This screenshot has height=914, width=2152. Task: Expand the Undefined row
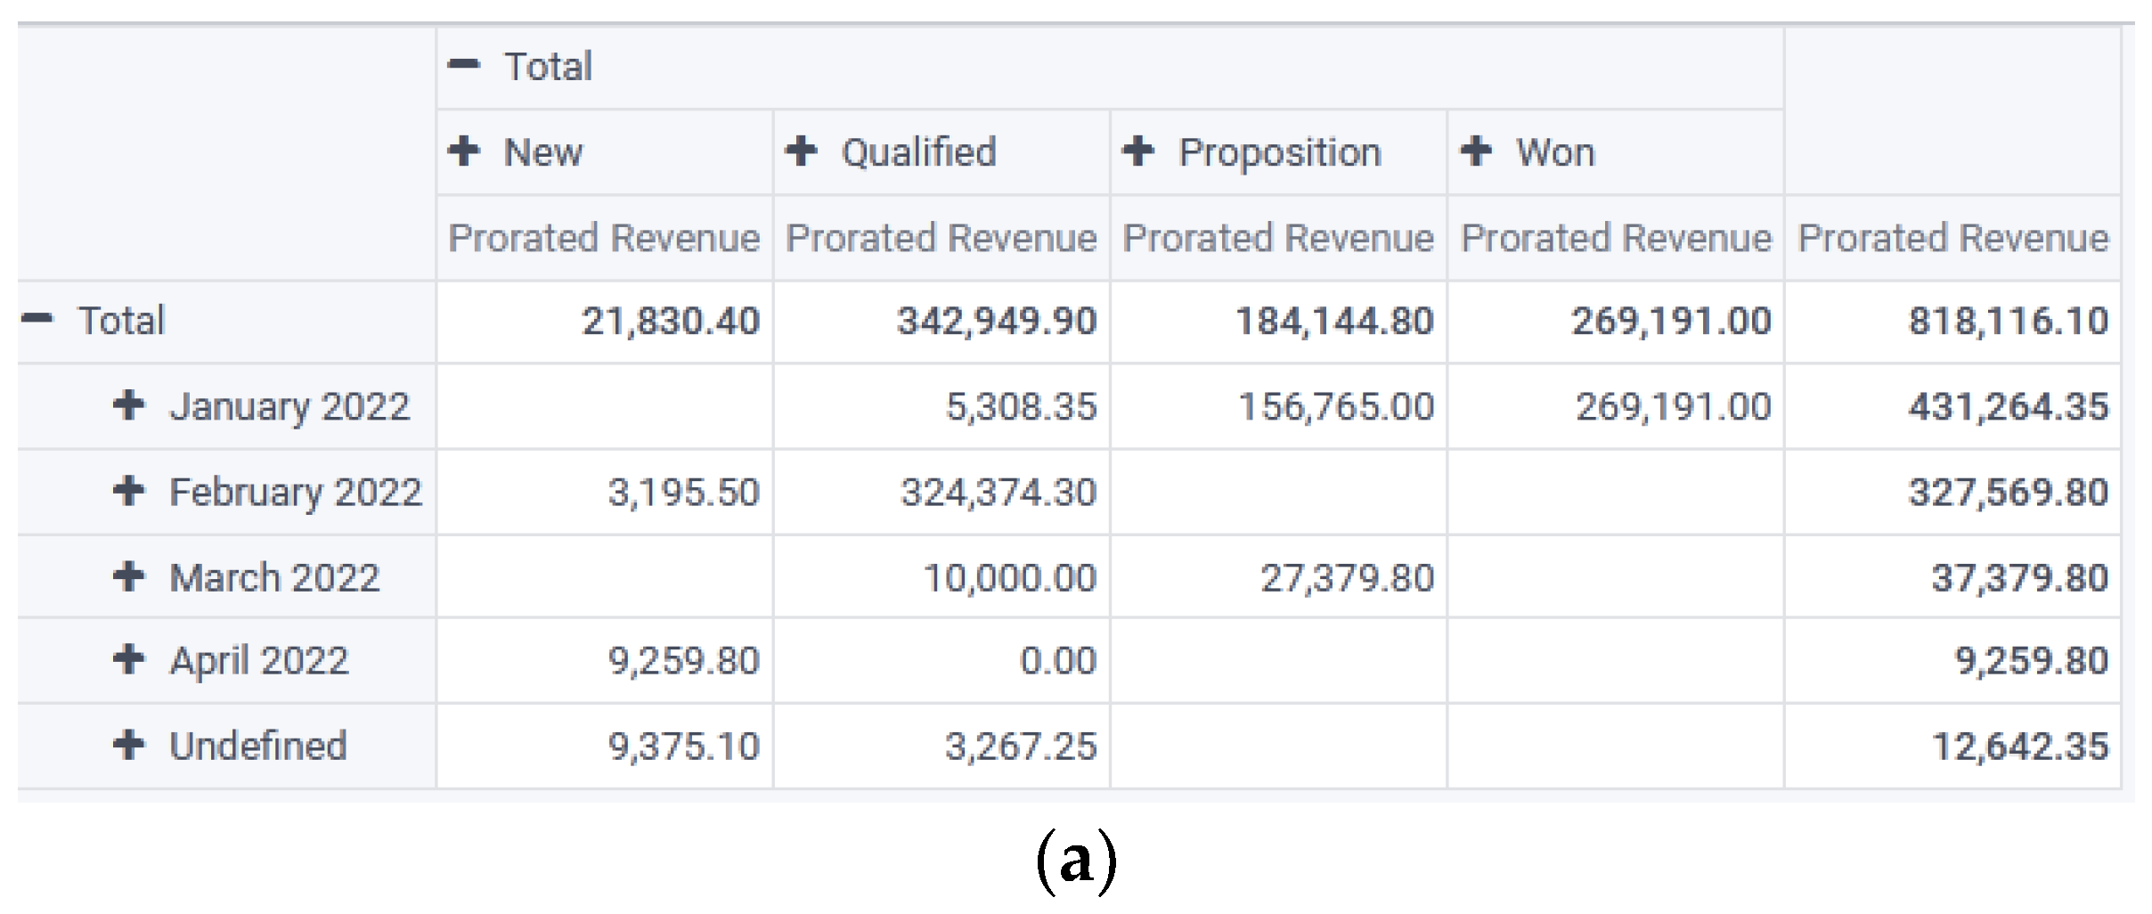tap(129, 745)
